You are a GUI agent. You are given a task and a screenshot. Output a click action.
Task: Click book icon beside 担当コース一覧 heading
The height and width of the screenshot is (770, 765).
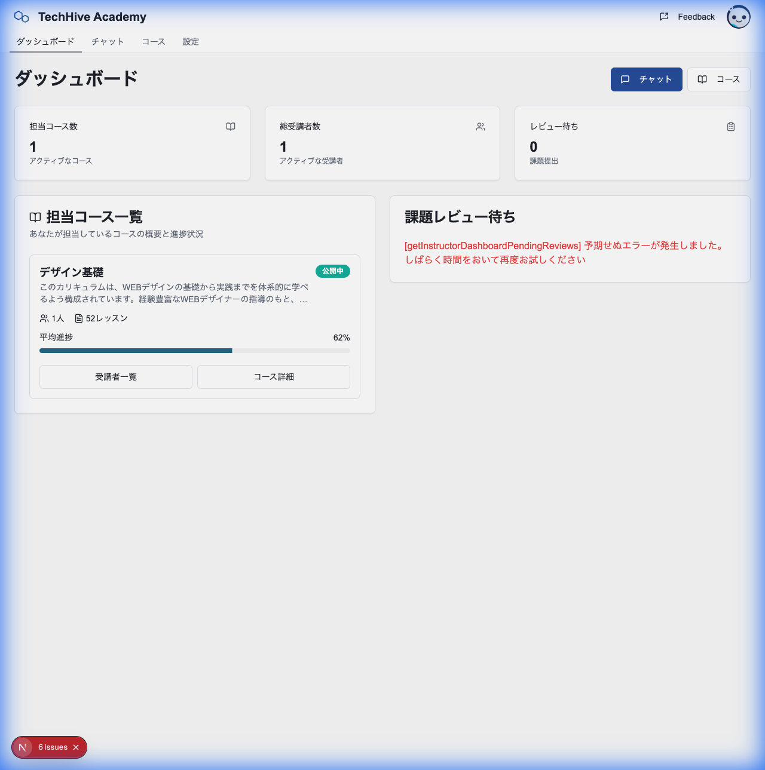tap(35, 217)
